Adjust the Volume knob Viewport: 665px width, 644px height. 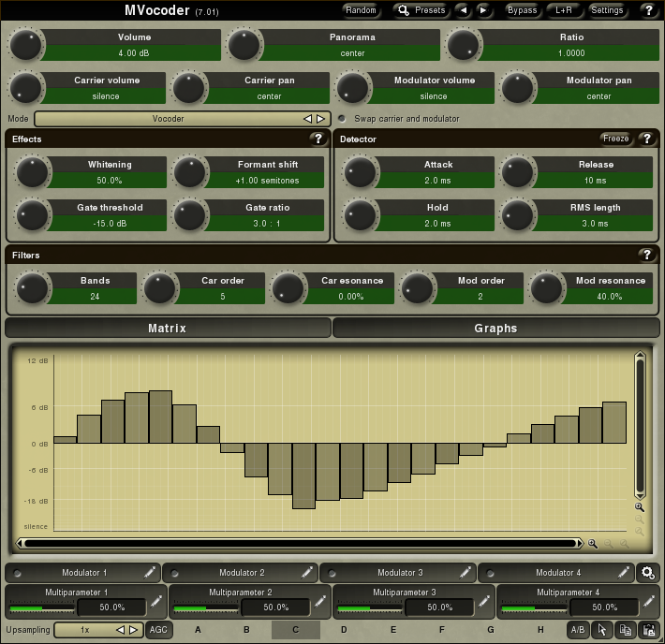[25, 45]
